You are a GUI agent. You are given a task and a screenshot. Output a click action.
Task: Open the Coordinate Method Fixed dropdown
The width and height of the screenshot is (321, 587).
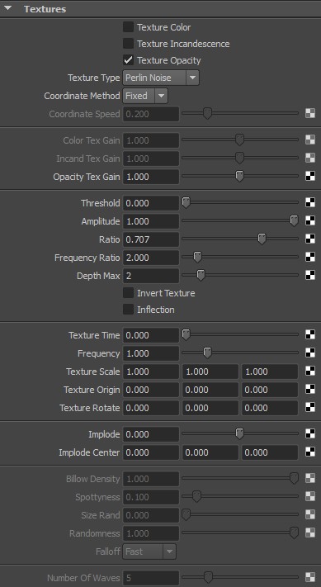(x=145, y=96)
